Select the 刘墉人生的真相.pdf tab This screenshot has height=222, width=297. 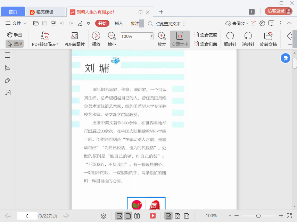[x=95, y=12]
